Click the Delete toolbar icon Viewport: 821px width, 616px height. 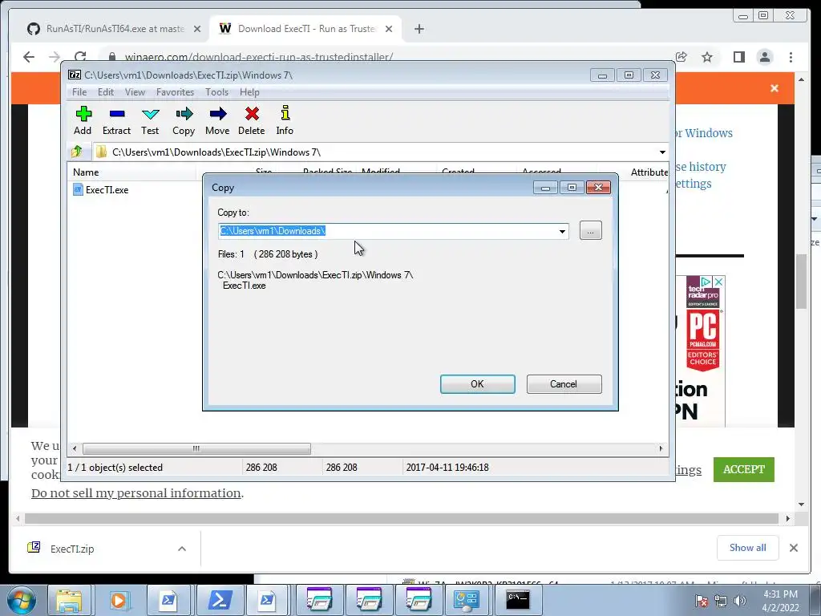[x=251, y=120]
